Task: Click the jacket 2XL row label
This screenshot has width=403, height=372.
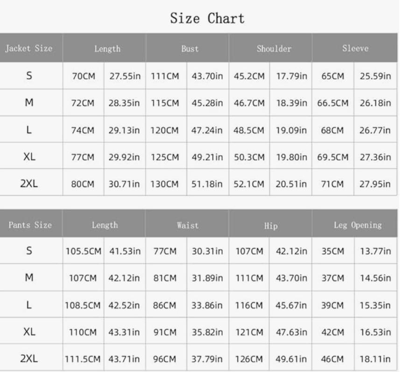Action: point(29,184)
